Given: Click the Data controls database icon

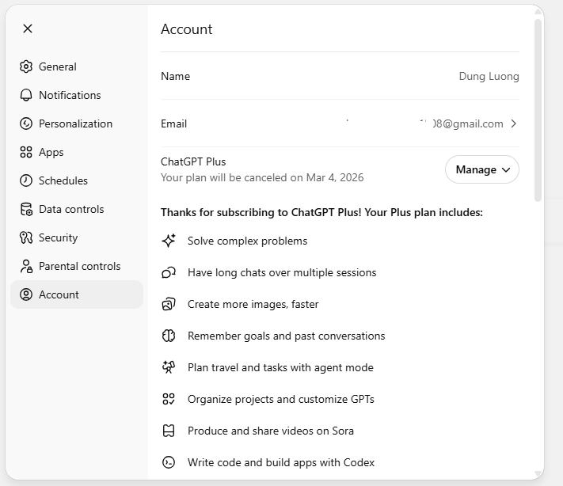Looking at the screenshot, I should (x=26, y=209).
